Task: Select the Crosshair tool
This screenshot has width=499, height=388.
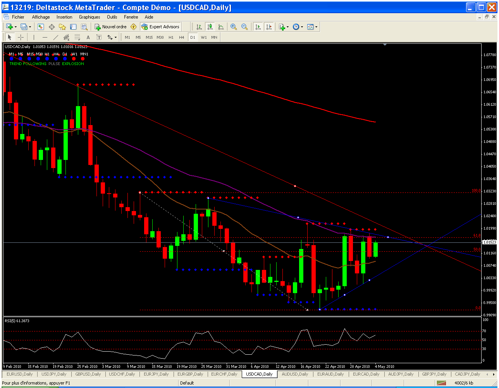Action: (x=21, y=37)
